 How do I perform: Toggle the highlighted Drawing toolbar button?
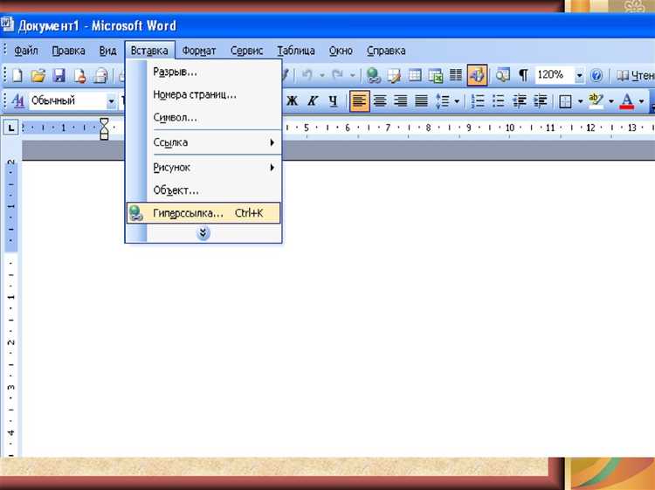tap(477, 75)
